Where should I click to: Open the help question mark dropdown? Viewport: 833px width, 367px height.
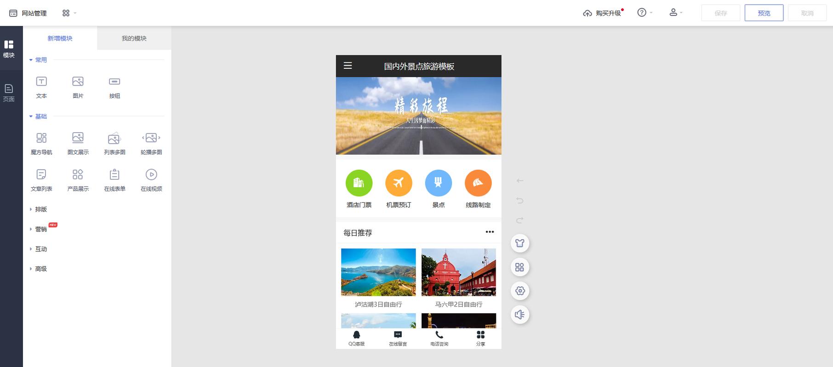(x=645, y=13)
